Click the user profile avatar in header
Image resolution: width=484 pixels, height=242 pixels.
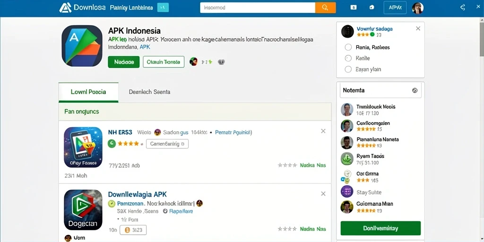[418, 8]
